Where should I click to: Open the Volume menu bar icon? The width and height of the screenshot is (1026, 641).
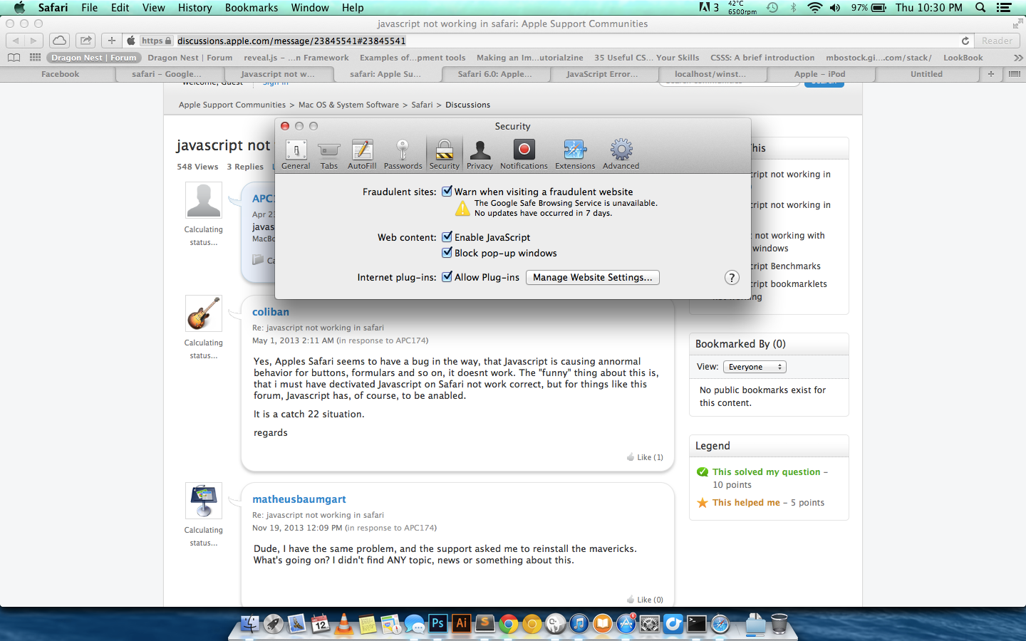coord(835,8)
